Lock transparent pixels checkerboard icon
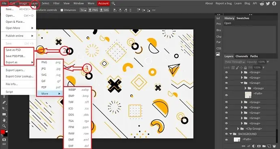The image size is (280, 149). point(233,68)
